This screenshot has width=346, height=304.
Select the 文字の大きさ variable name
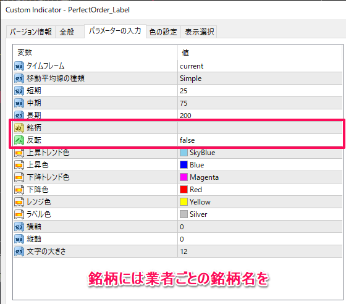46,251
